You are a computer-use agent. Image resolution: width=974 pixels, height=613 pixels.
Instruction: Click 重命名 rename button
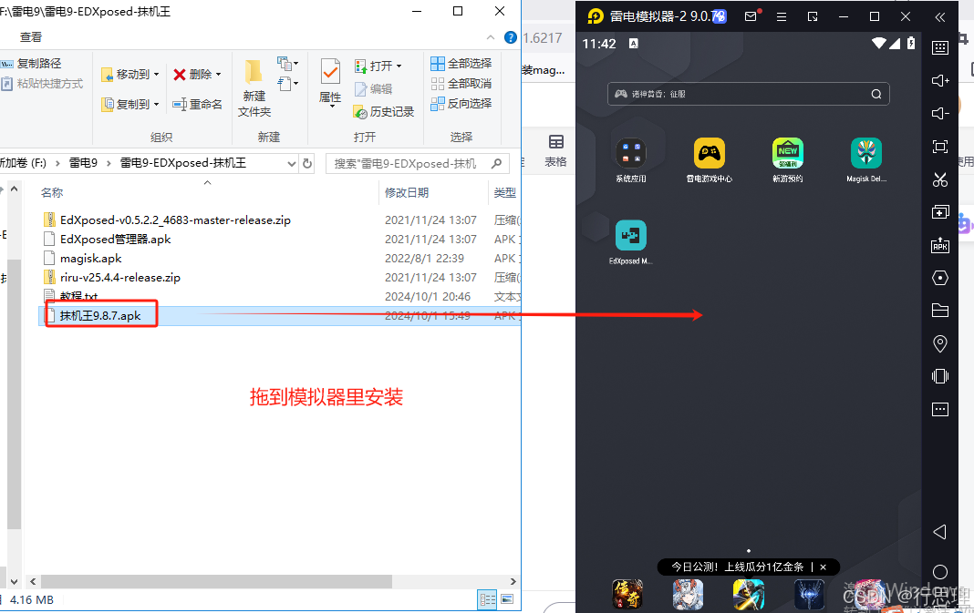[197, 104]
